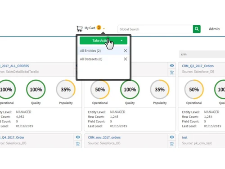This screenshot has height=169, width=225.
Task: Select the All Datasets (0) row
Action: pyautogui.click(x=103, y=59)
